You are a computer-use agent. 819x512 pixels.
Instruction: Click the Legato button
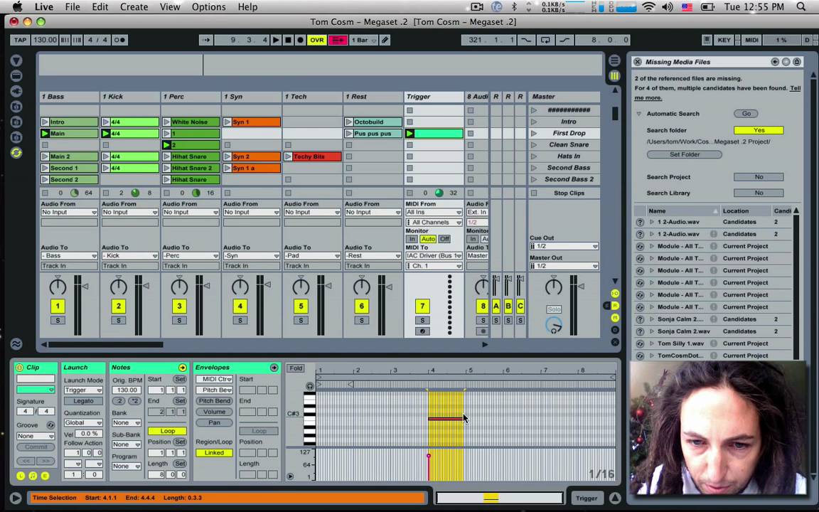point(84,401)
